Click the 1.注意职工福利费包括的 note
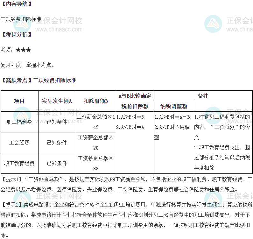The height and width of the screenshot is (239, 253). point(222,117)
